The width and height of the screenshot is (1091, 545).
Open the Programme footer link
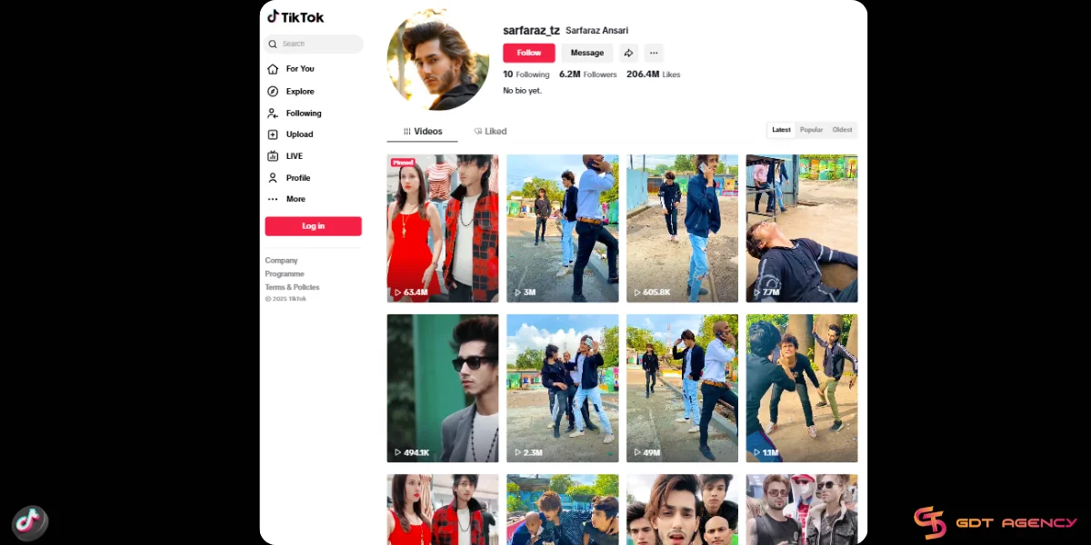285,273
